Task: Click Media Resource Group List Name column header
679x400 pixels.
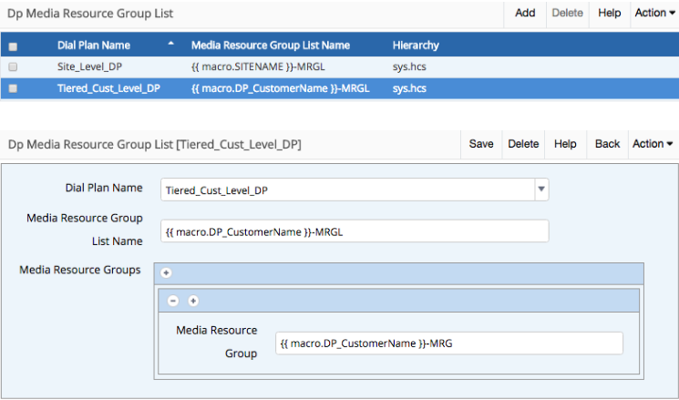Action: [x=271, y=46]
